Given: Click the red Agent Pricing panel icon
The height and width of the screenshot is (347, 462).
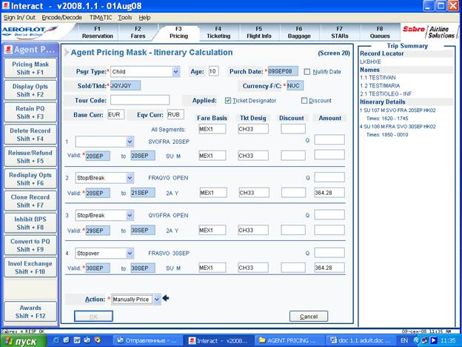Looking at the screenshot, I should pos(9,50).
